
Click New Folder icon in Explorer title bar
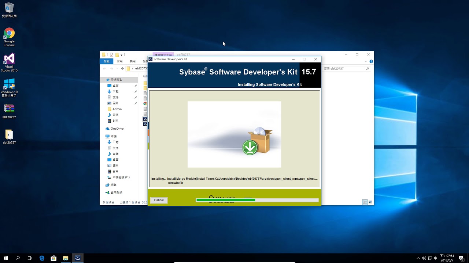(x=117, y=55)
